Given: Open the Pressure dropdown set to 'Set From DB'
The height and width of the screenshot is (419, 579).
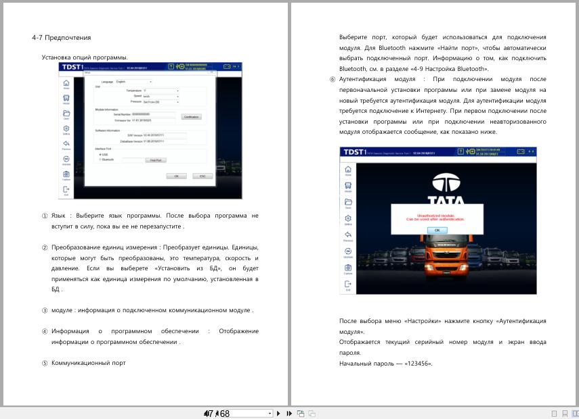Looking at the screenshot, I should click(160, 103).
